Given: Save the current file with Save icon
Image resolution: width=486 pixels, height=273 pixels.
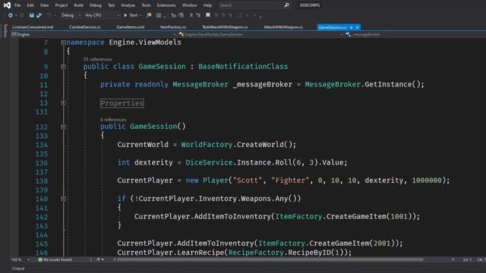Looking at the screenshot, I should tap(32, 15).
